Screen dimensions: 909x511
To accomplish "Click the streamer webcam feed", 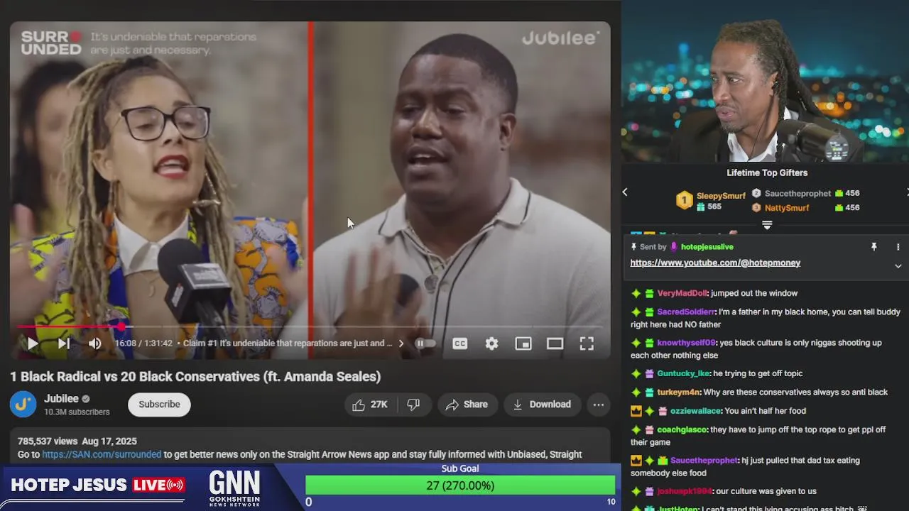I will (766, 82).
